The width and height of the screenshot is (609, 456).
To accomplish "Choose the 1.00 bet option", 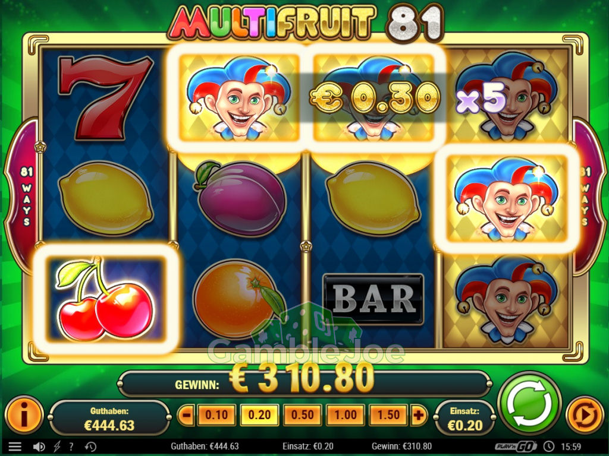I will [x=346, y=415].
